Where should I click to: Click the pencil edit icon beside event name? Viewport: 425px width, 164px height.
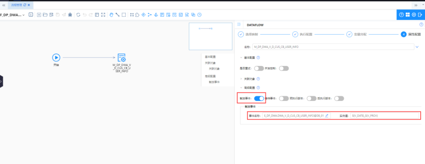pos(327,115)
